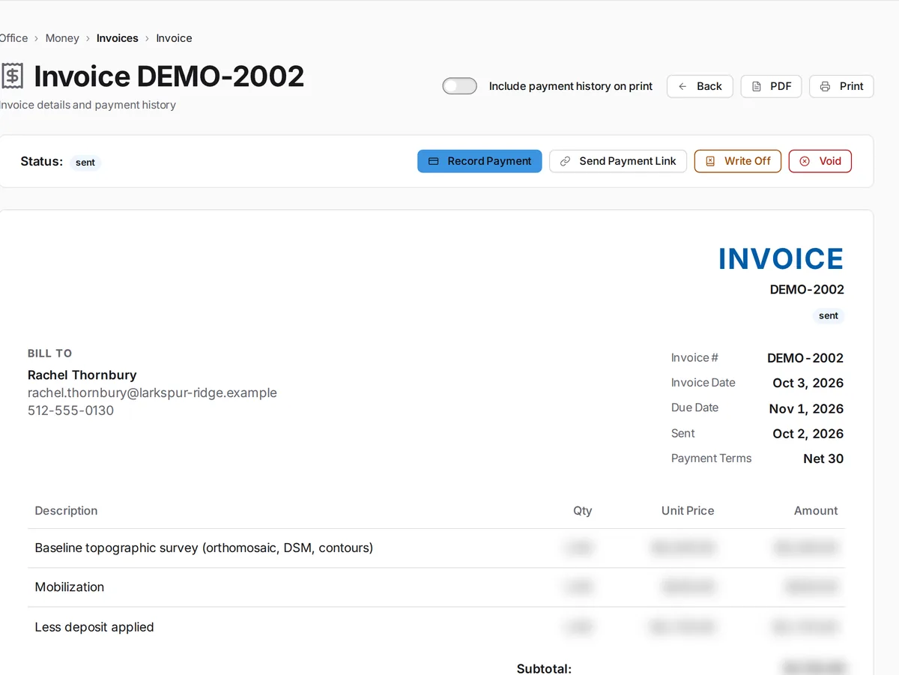Click customer name Rachel Thornbury
This screenshot has height=675, width=899.
82,375
